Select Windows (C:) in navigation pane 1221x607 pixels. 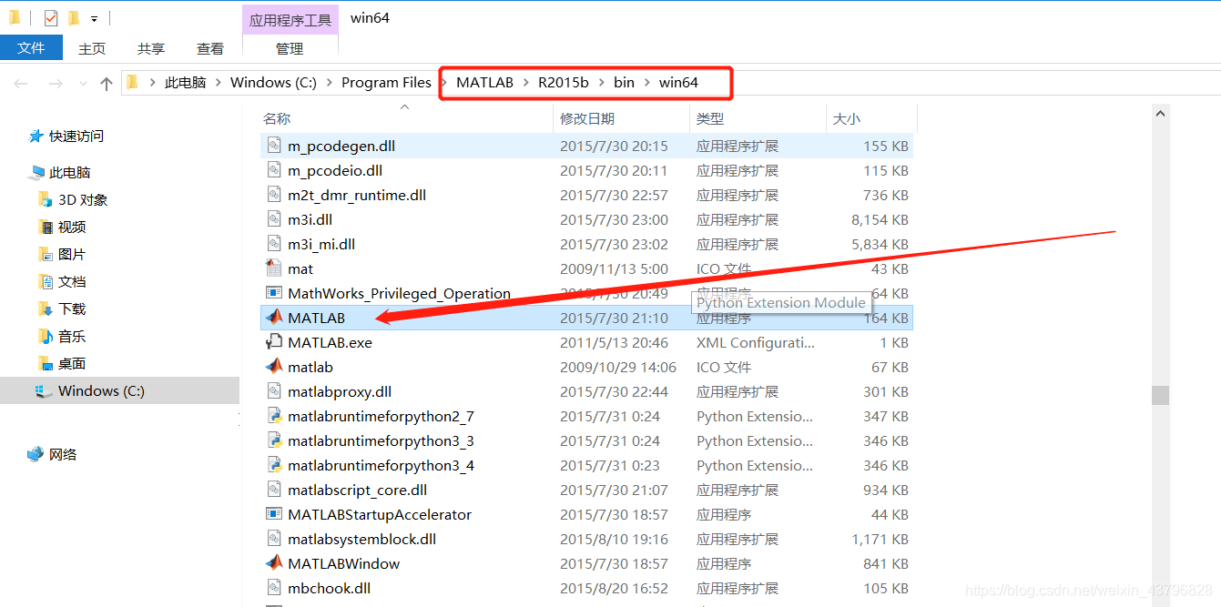click(x=119, y=390)
